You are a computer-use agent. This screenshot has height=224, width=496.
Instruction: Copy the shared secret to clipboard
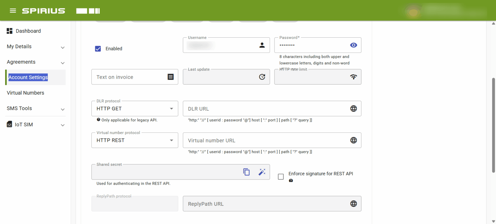pos(246,172)
